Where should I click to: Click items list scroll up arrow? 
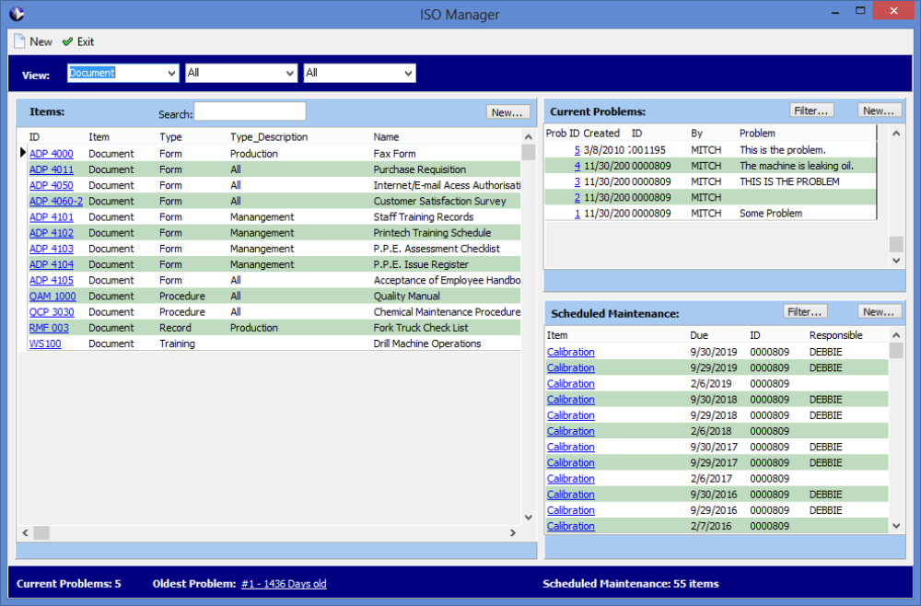528,137
